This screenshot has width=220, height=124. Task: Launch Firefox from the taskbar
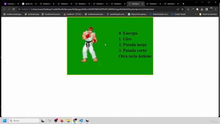coord(62,121)
